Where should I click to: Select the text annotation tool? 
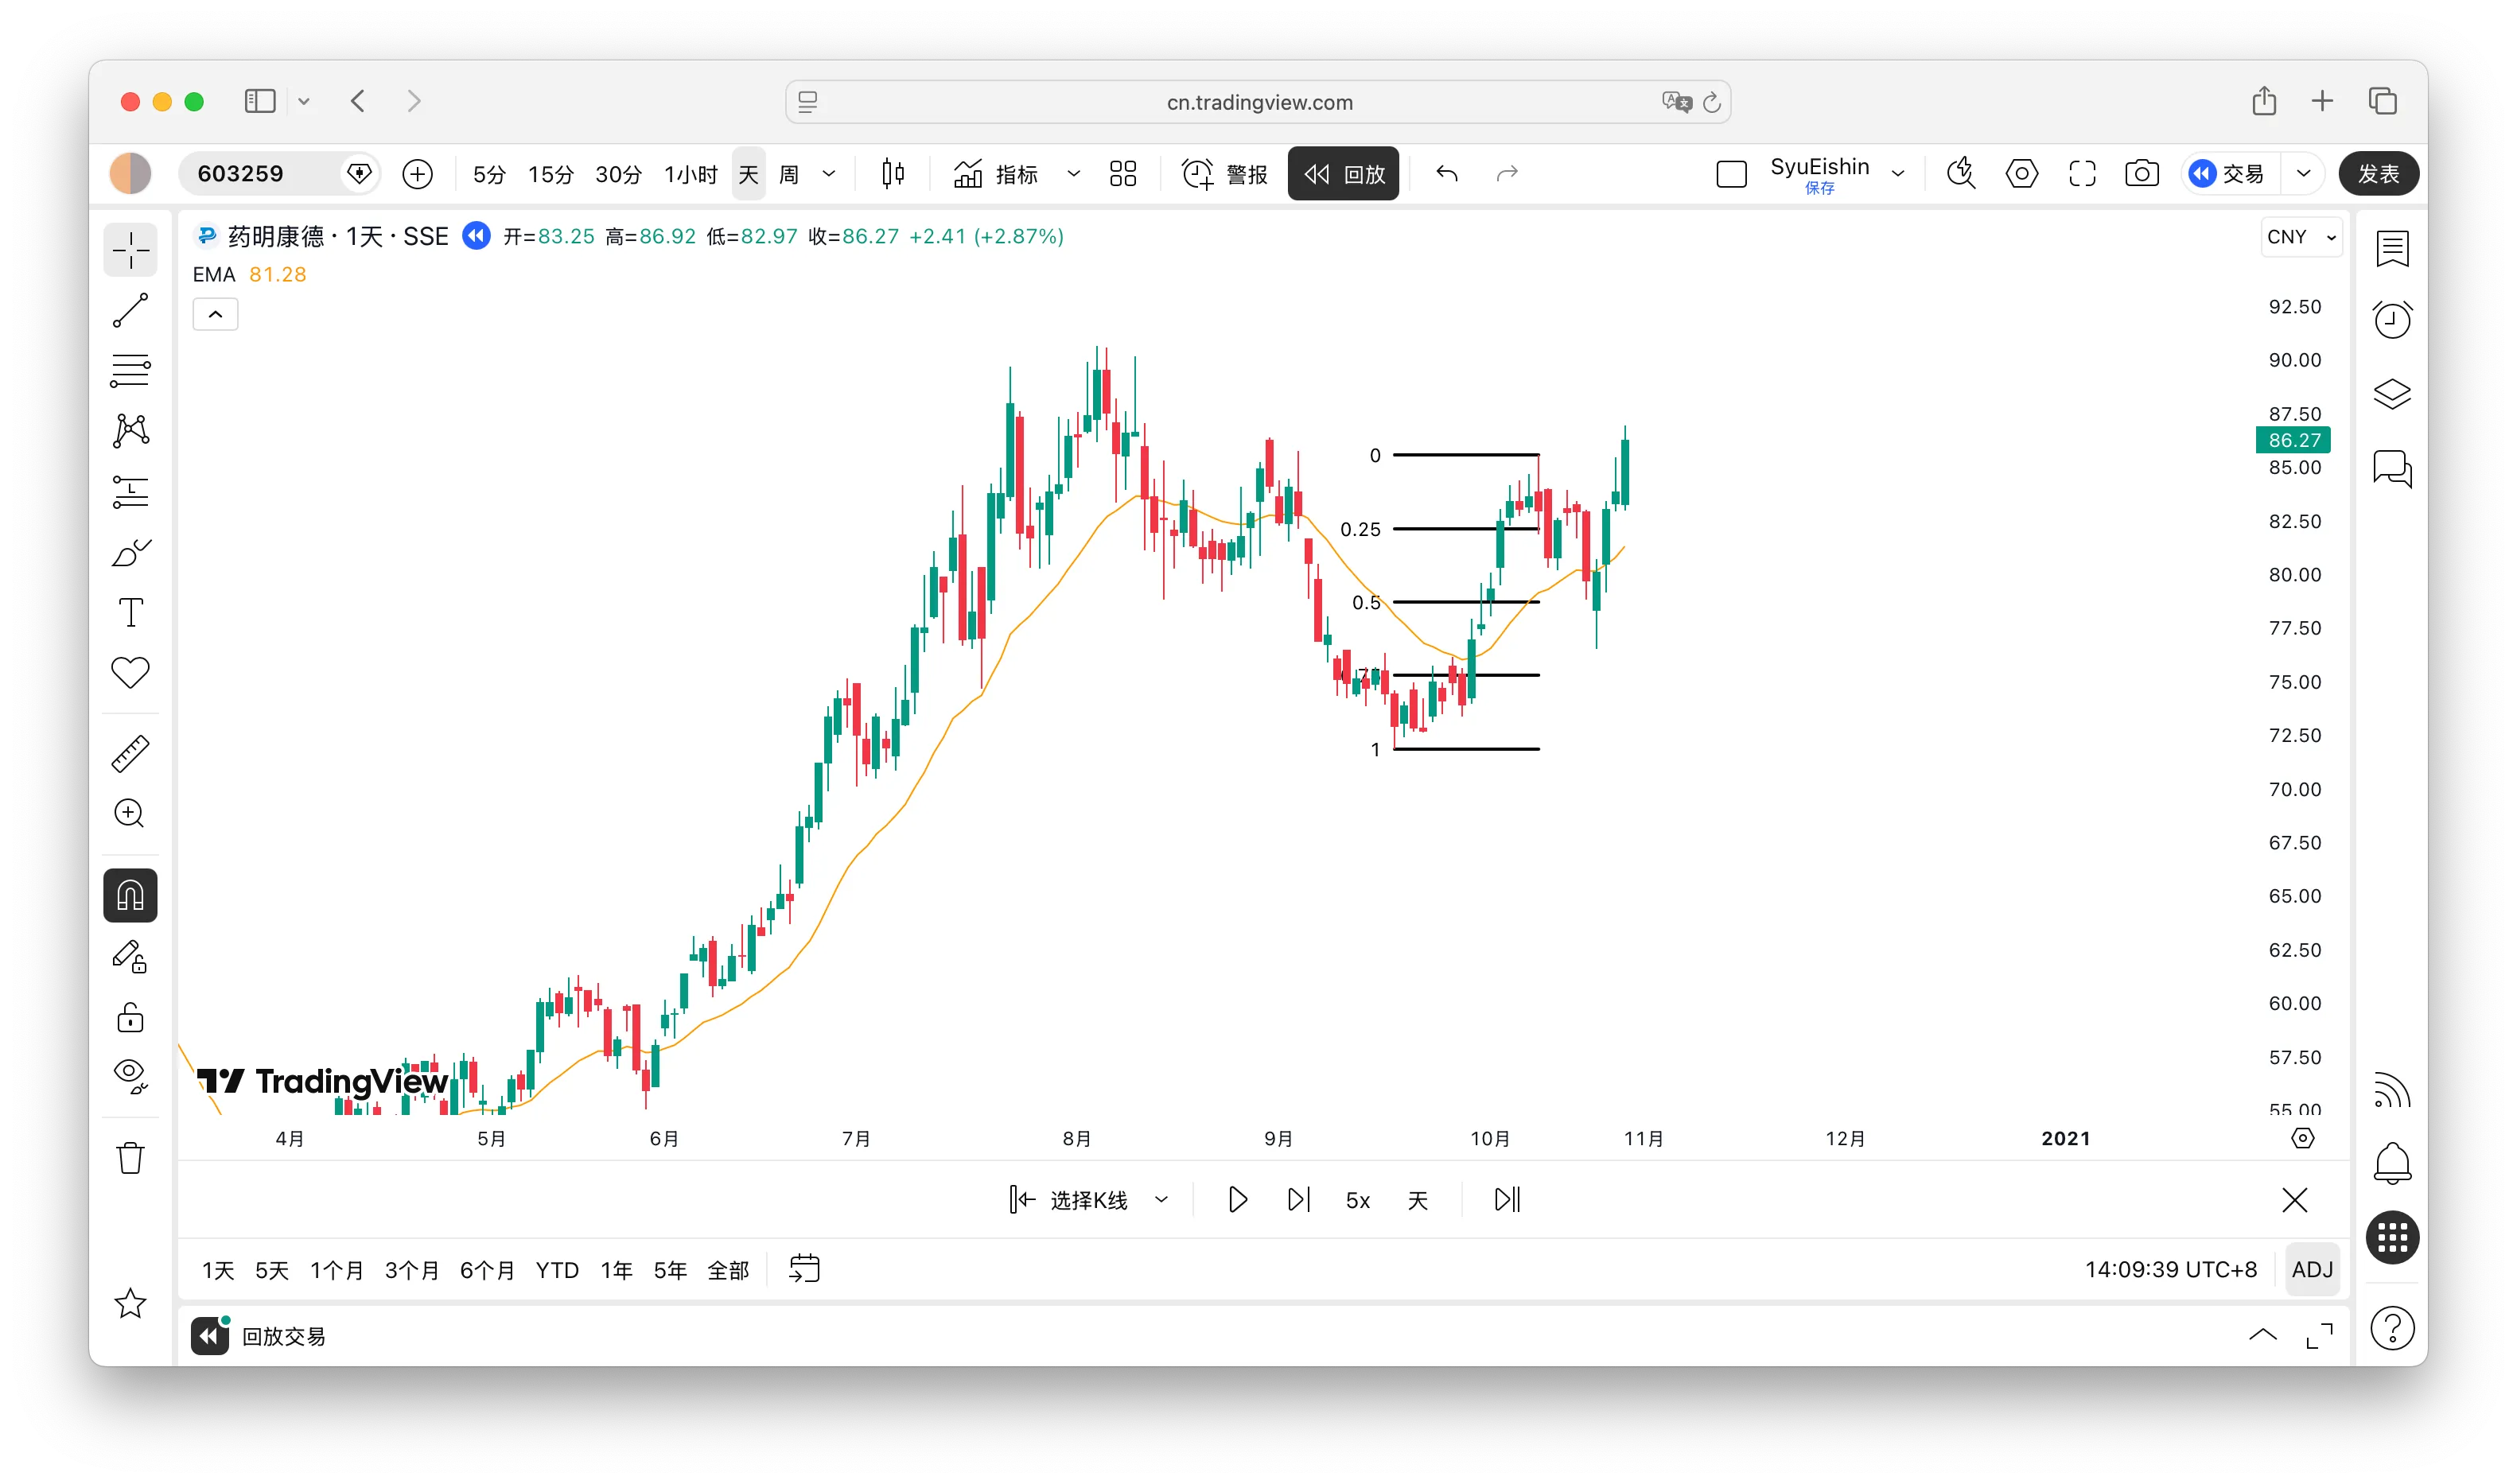pos(131,612)
